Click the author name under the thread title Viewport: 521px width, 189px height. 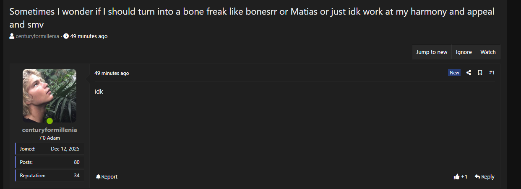37,36
